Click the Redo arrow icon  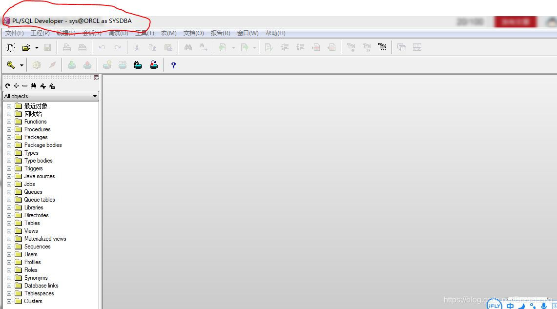(118, 47)
